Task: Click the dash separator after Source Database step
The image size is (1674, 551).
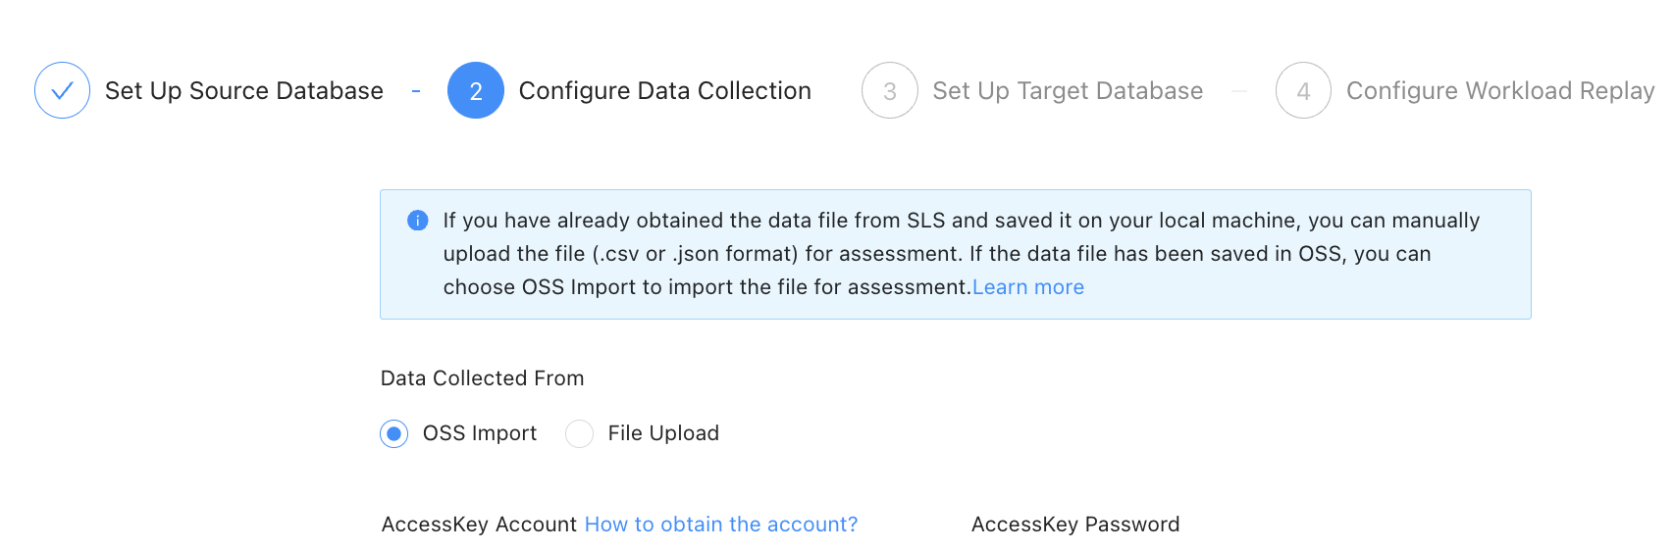Action: pos(416,90)
